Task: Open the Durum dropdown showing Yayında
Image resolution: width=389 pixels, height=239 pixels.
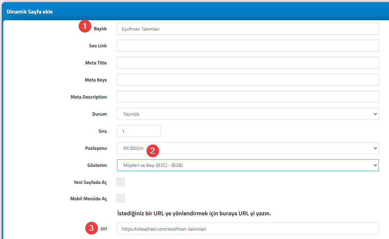Action: pos(248,114)
